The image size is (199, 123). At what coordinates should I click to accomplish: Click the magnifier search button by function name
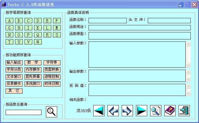pos(52,112)
